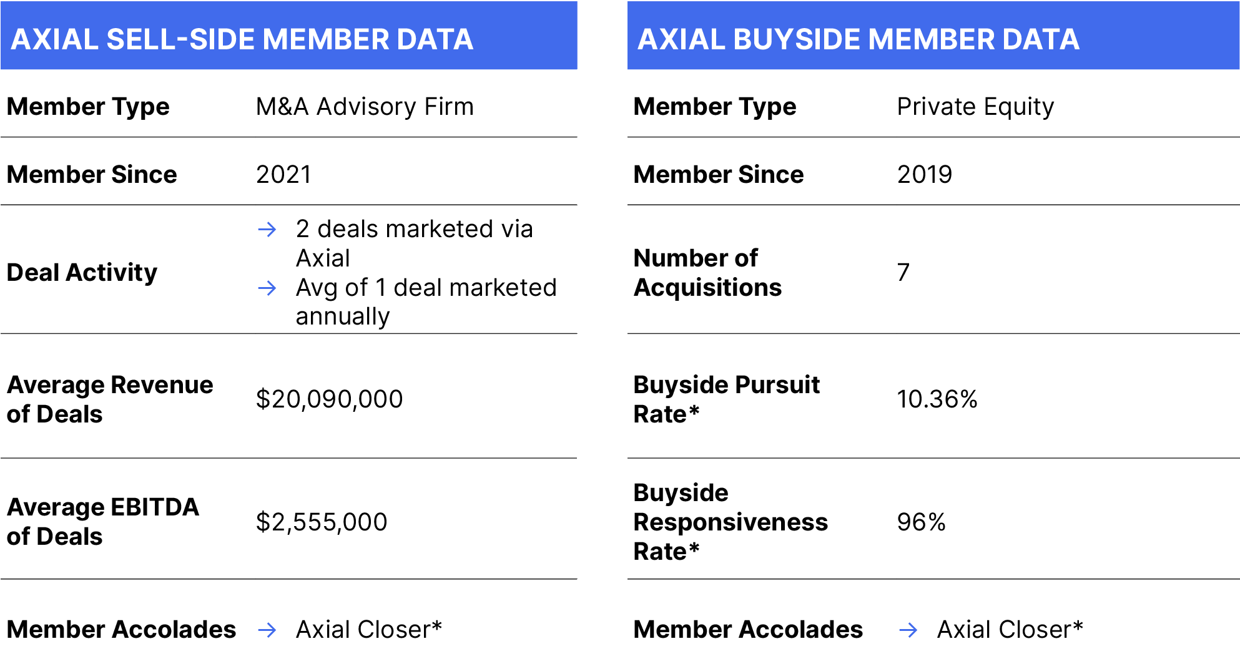Click the Average Revenue of Deals label

click(x=110, y=399)
